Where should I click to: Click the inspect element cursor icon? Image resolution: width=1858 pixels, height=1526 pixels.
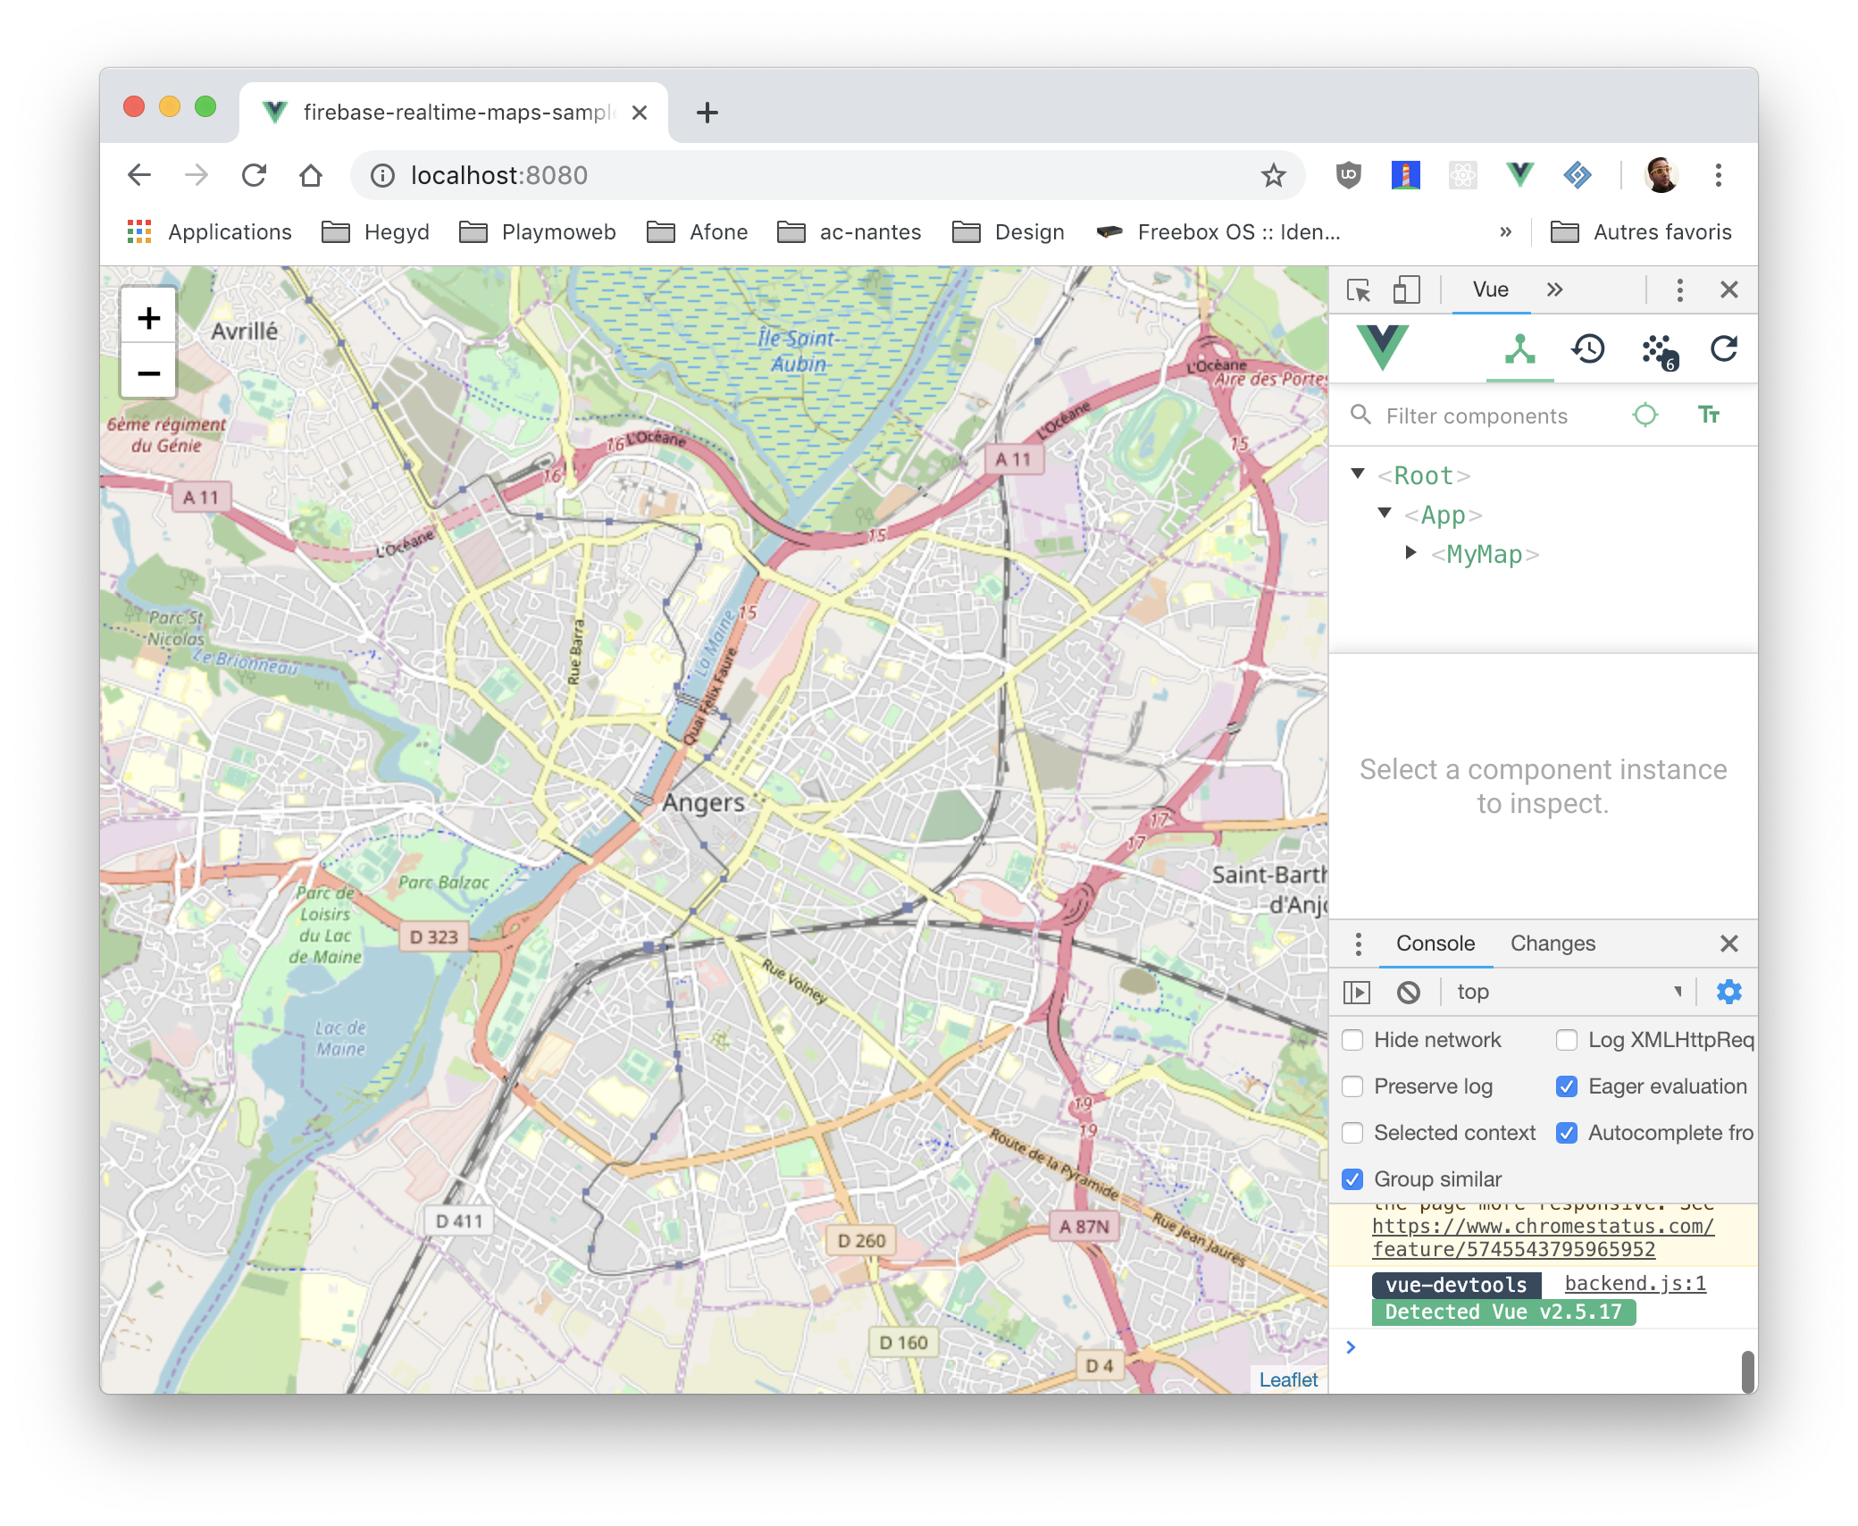pyautogui.click(x=1359, y=290)
